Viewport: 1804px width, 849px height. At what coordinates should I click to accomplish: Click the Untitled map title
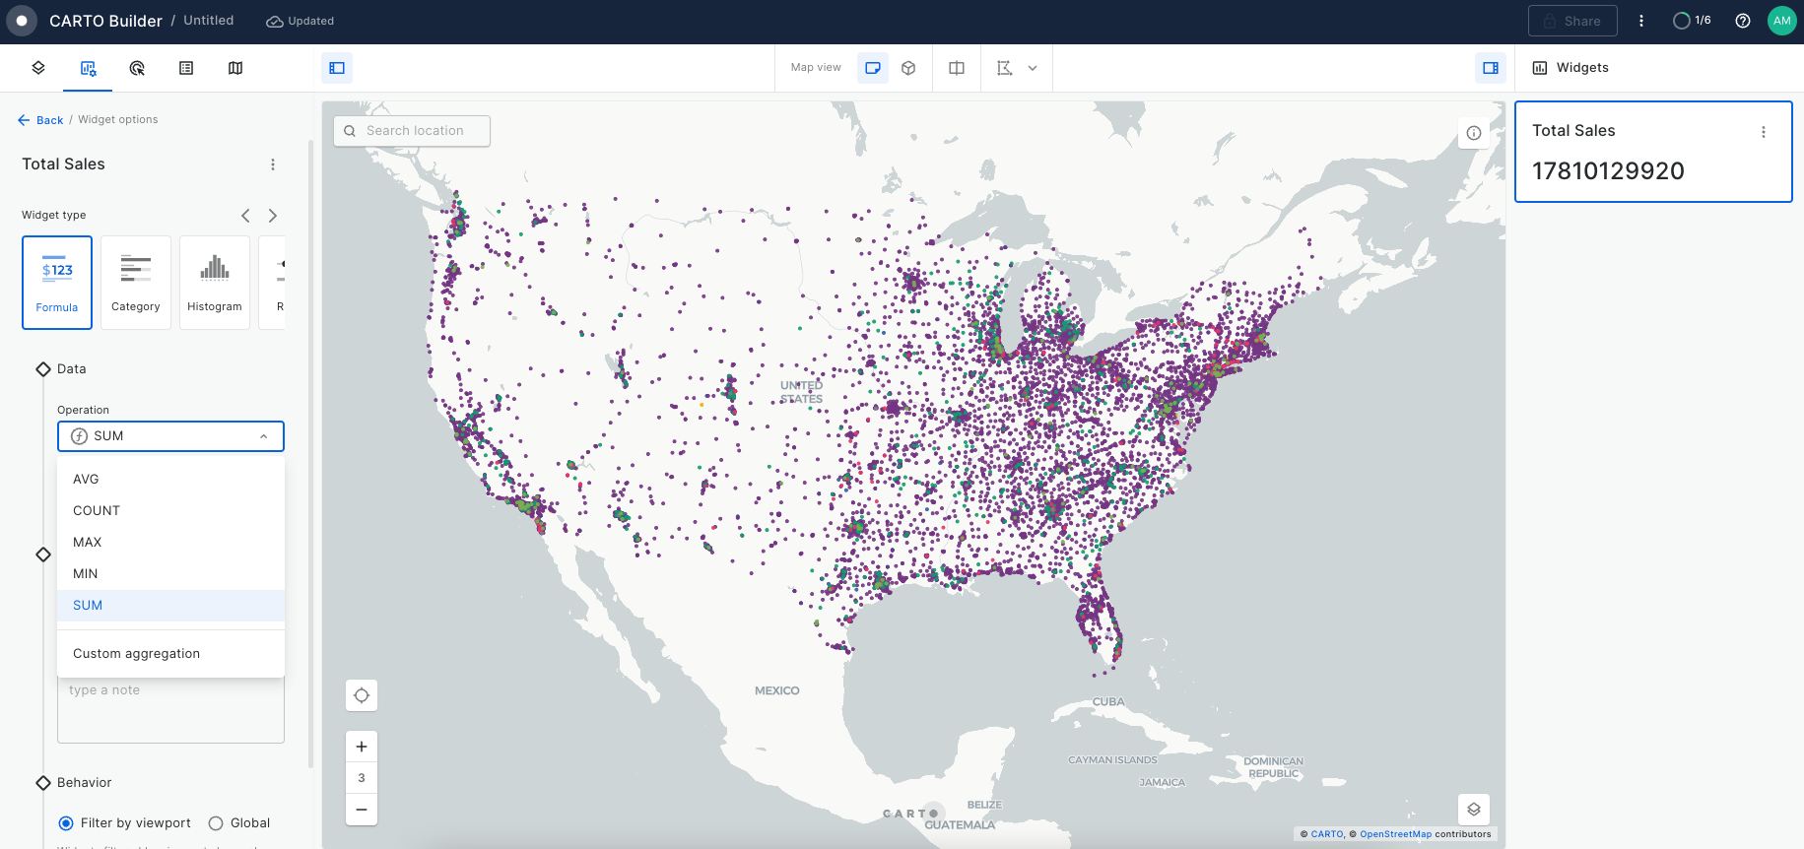coord(209,21)
